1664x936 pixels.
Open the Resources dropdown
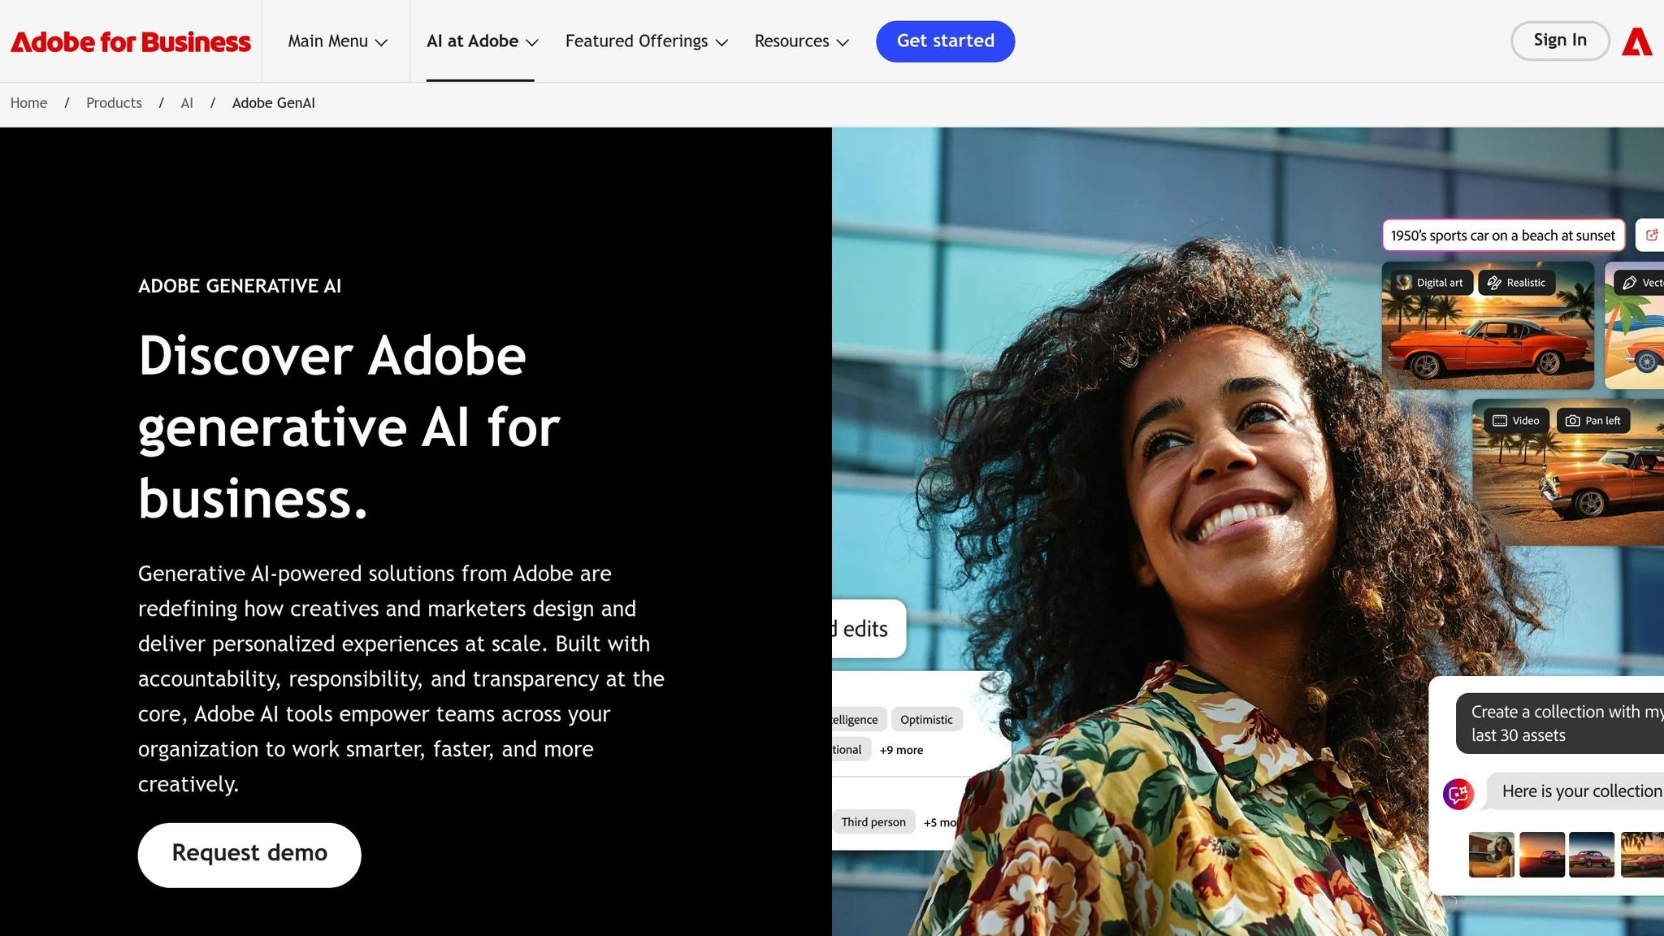[801, 41]
